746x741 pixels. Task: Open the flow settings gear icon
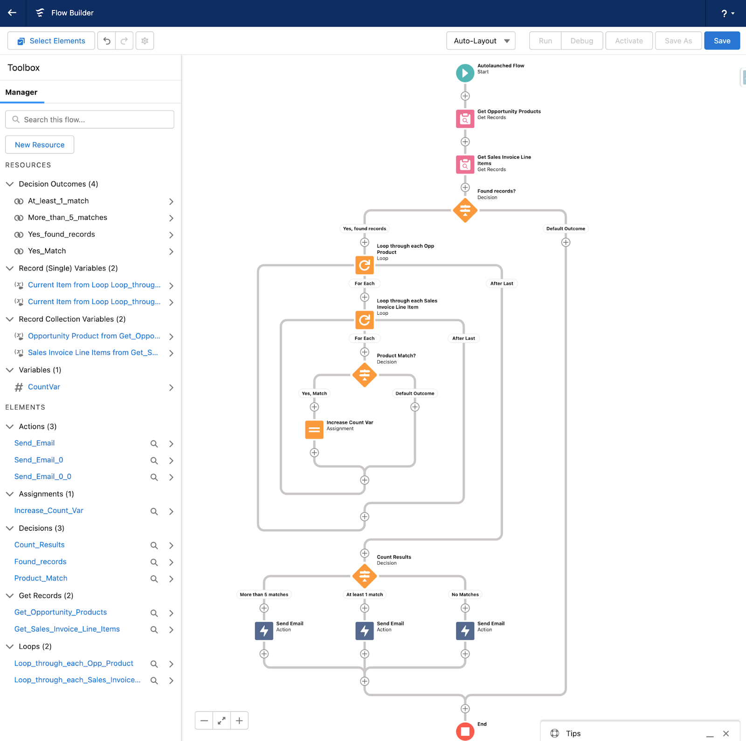click(145, 41)
